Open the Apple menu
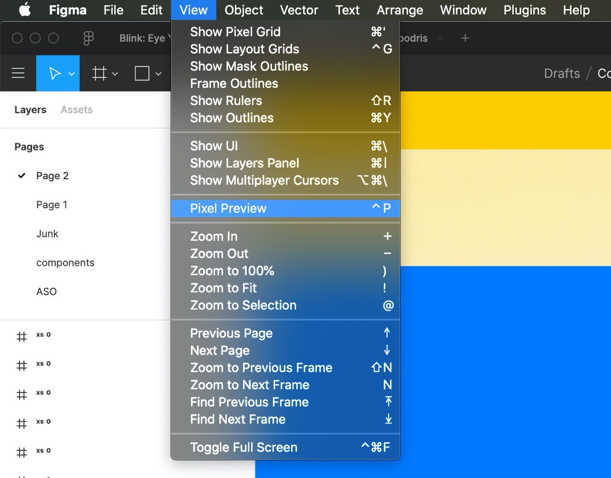The height and width of the screenshot is (478, 611). [25, 10]
